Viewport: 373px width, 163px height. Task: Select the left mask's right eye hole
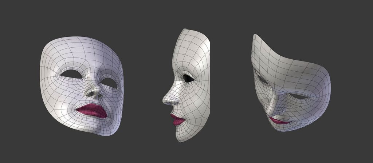110,83
